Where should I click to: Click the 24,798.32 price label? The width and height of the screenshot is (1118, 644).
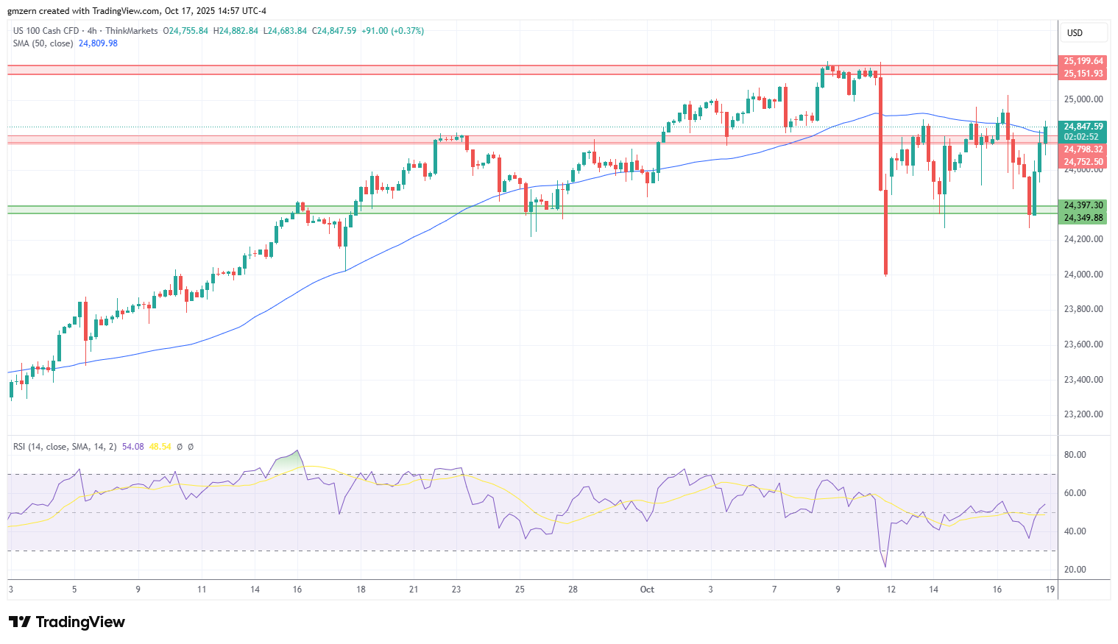[x=1083, y=149]
